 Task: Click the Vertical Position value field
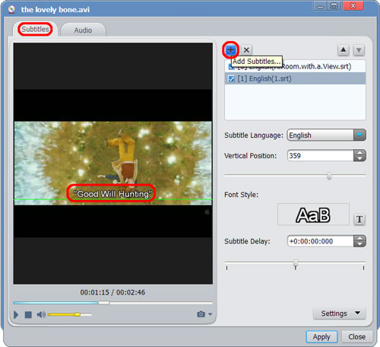pos(321,155)
